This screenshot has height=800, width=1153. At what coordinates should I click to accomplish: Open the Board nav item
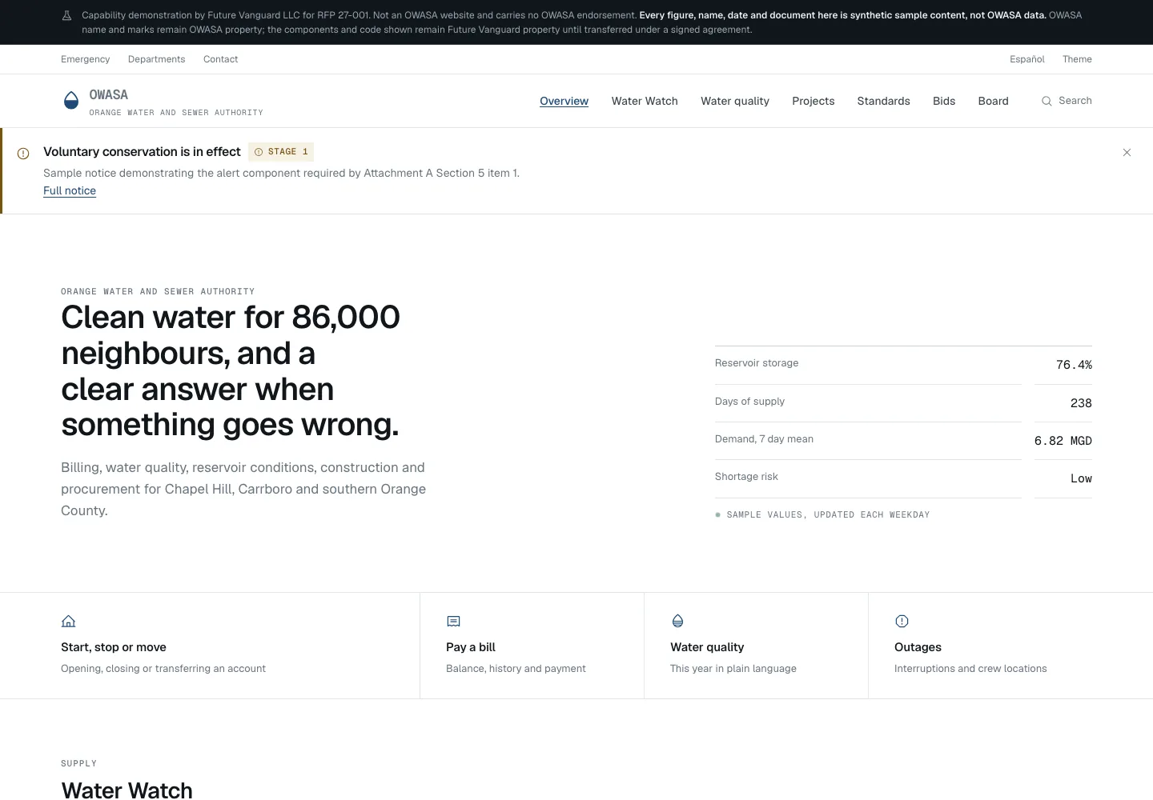click(x=993, y=101)
